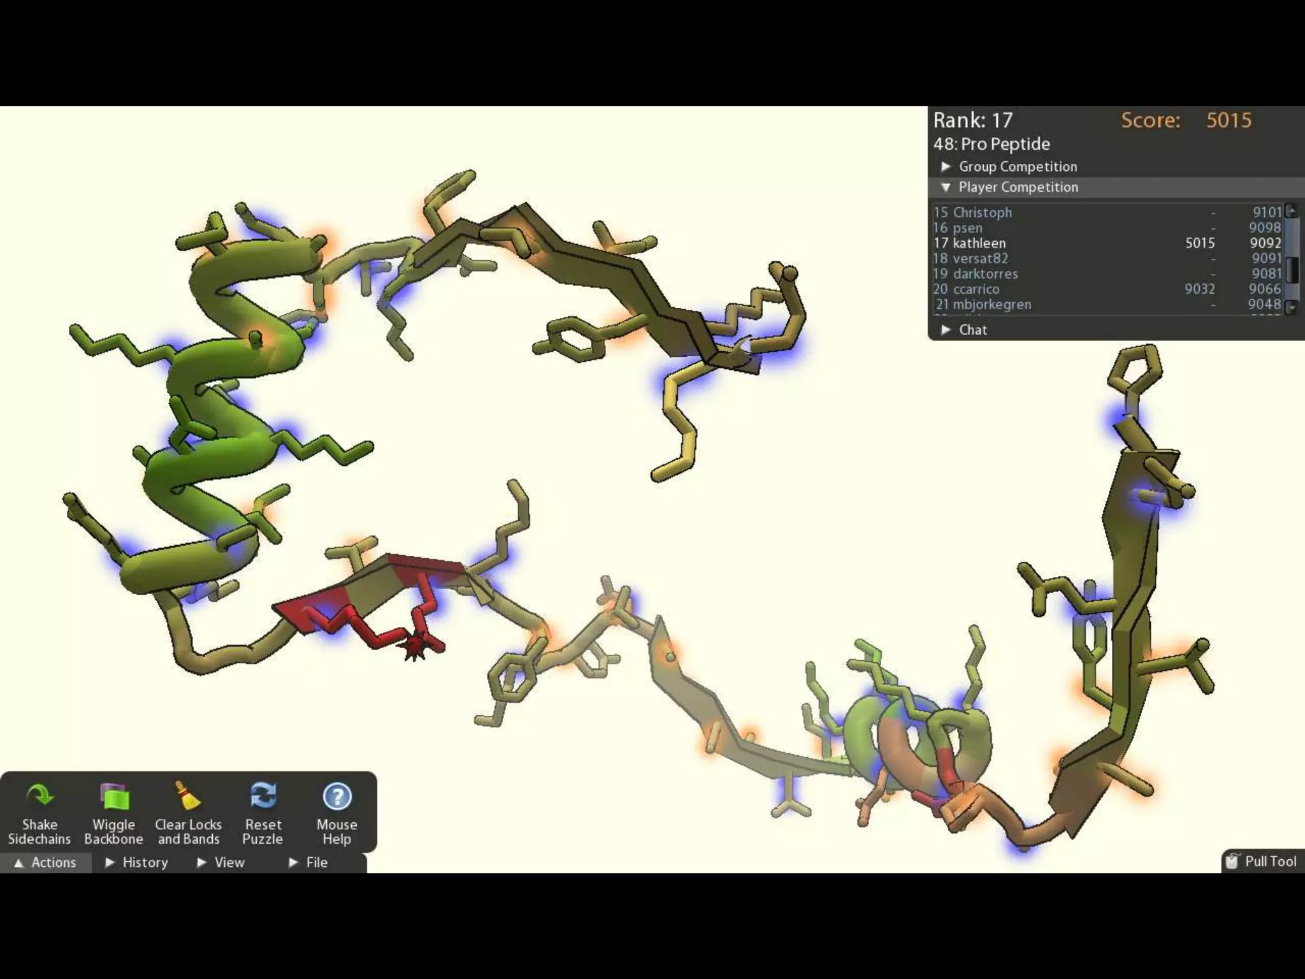Click the Rank: 17 label

click(972, 120)
